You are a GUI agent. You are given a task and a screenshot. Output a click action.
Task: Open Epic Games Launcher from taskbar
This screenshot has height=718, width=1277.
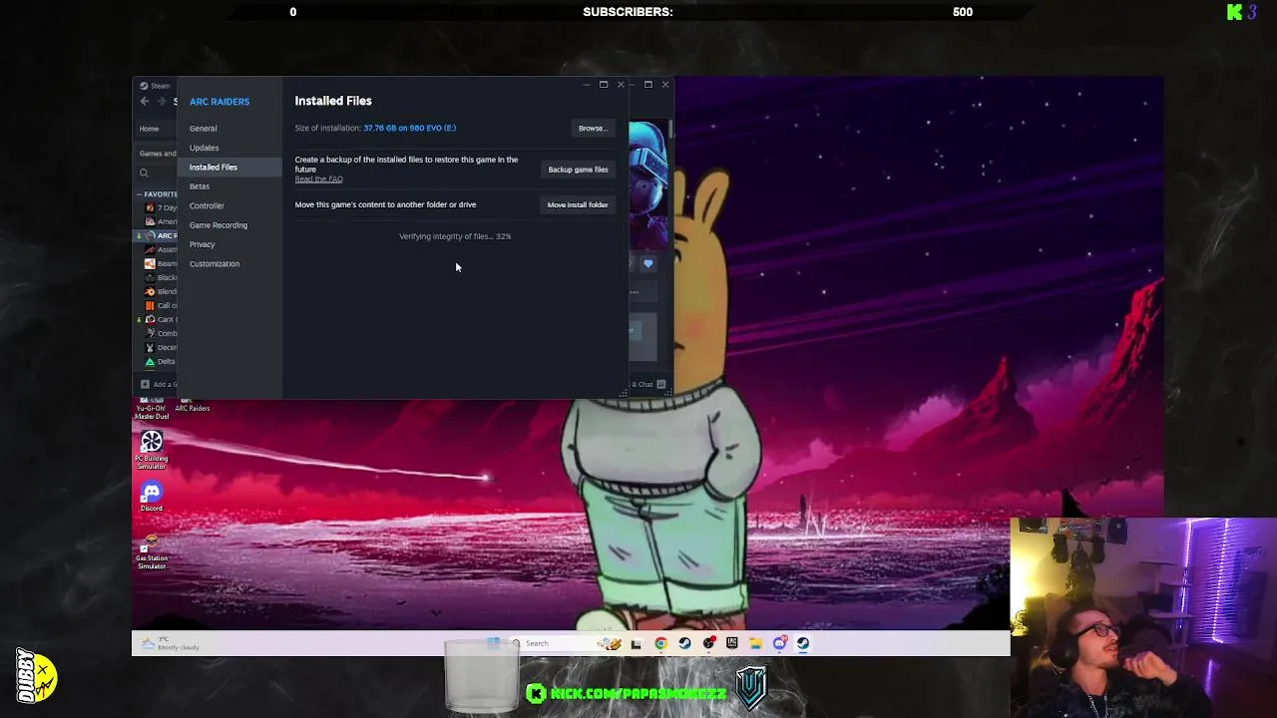tap(732, 643)
